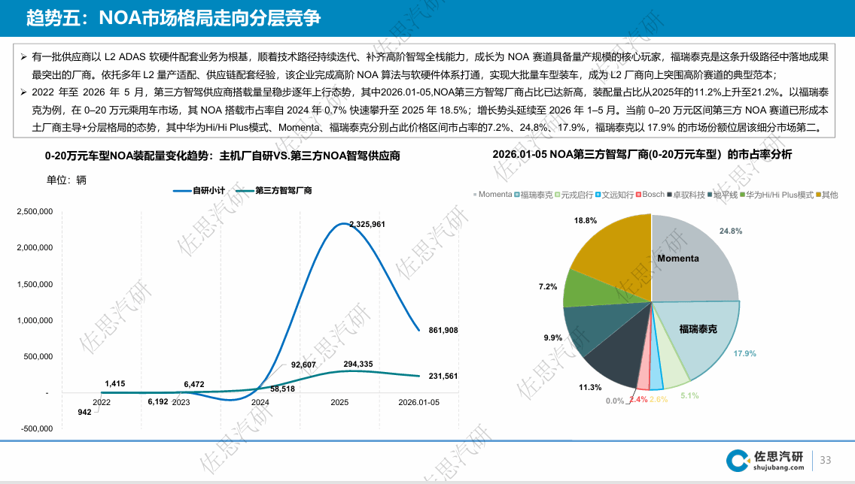Select the page number 33
Image resolution: width=855 pixels, height=484 pixels.
click(x=826, y=460)
